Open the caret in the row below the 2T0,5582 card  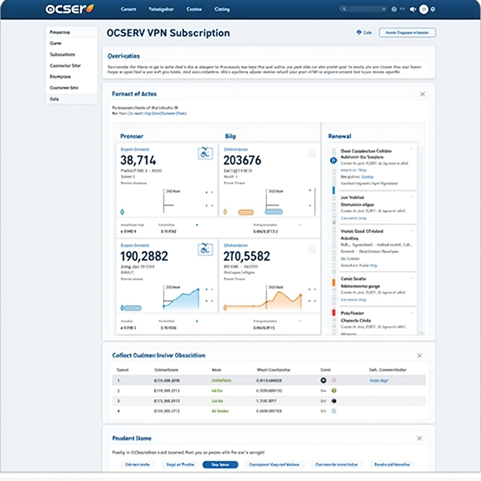tap(299, 321)
